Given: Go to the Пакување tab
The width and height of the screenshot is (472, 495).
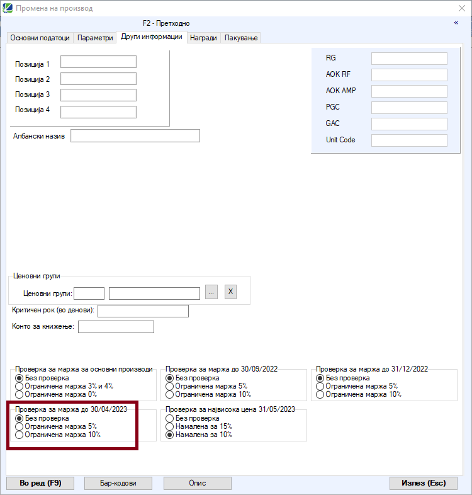Looking at the screenshot, I should point(241,38).
